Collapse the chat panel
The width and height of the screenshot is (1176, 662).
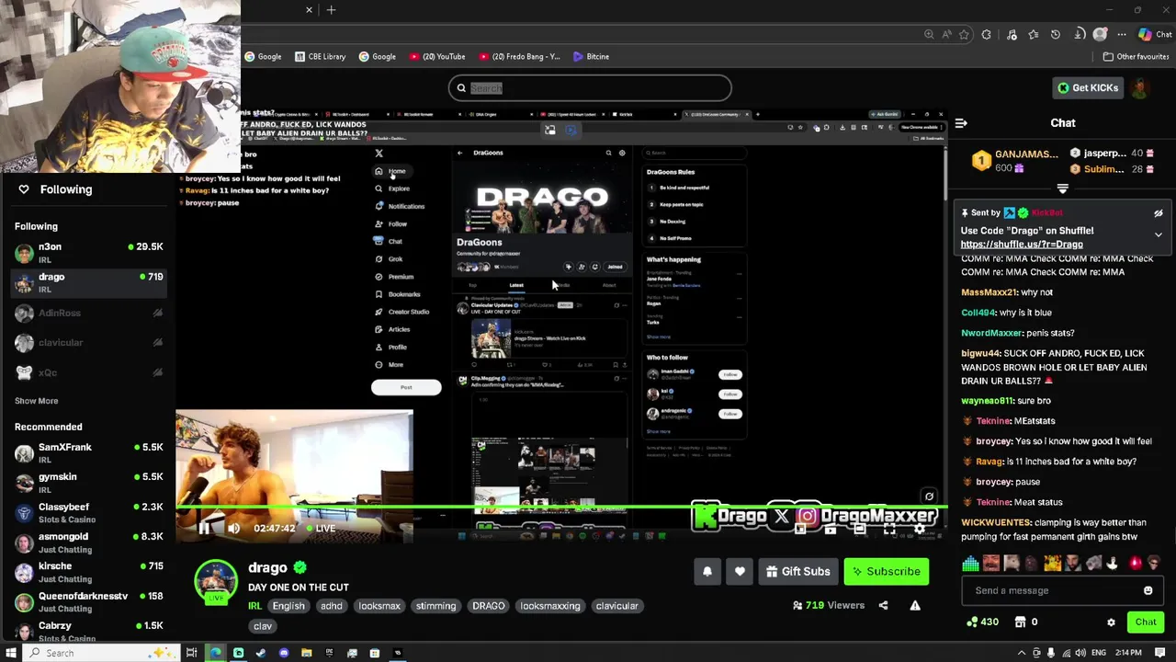tap(961, 123)
